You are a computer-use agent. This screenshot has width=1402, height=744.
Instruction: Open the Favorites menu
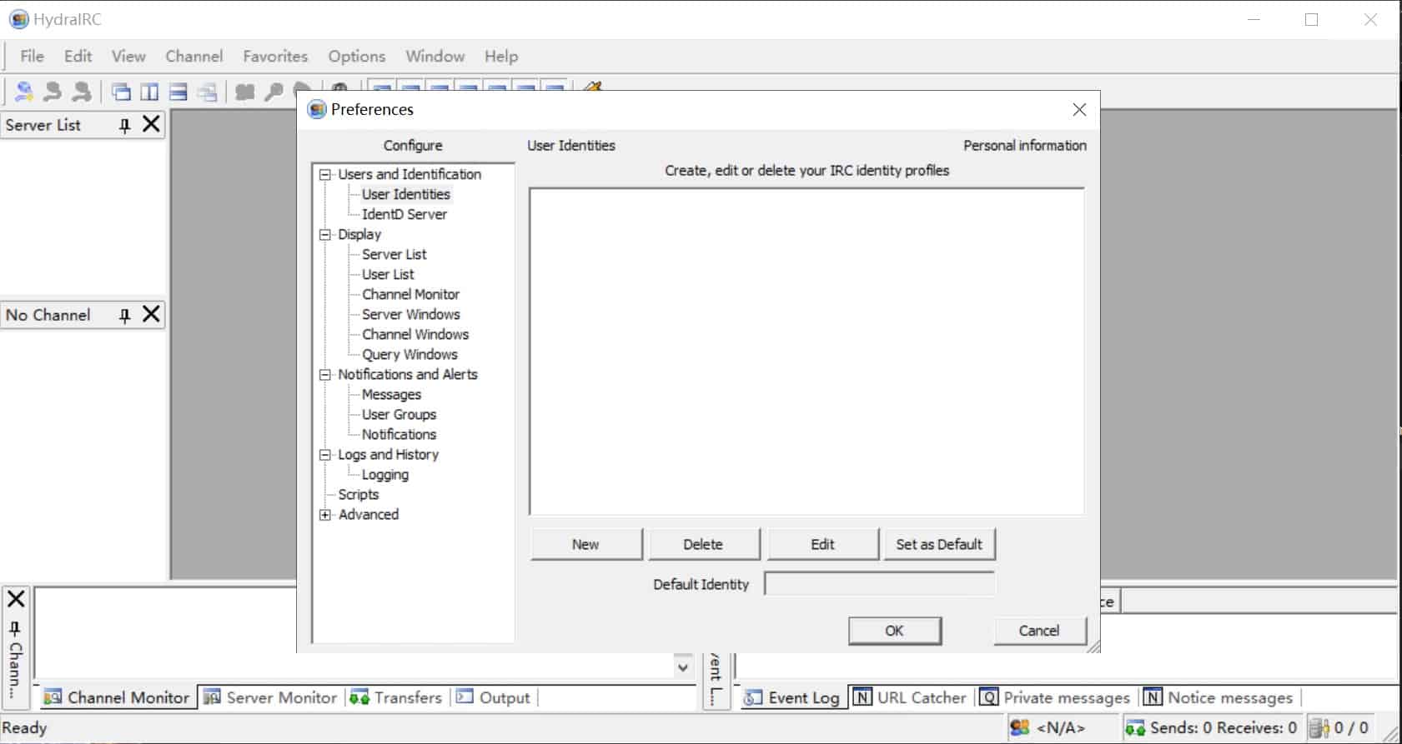275,57
